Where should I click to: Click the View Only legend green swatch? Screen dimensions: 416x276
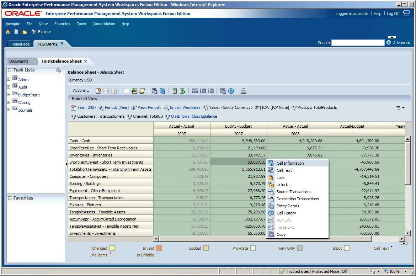pyautogui.click(x=300, y=248)
